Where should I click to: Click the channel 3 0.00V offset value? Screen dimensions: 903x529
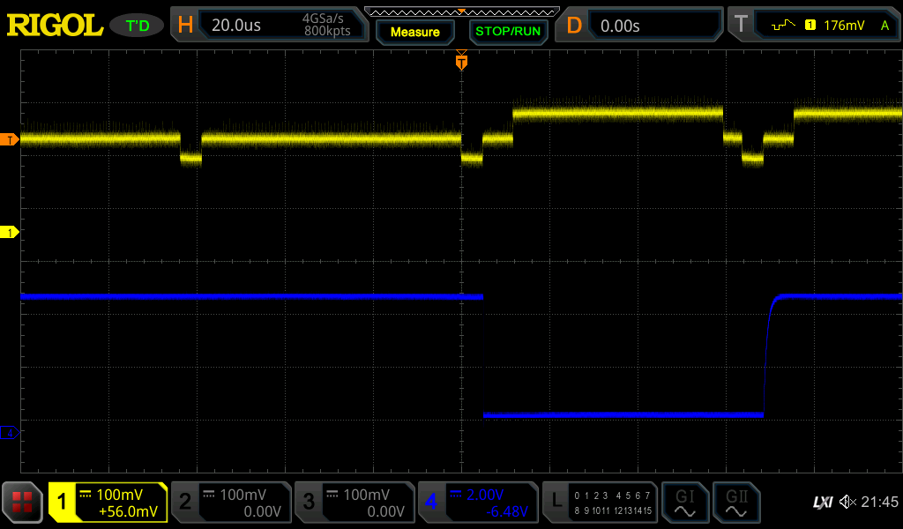point(386,511)
